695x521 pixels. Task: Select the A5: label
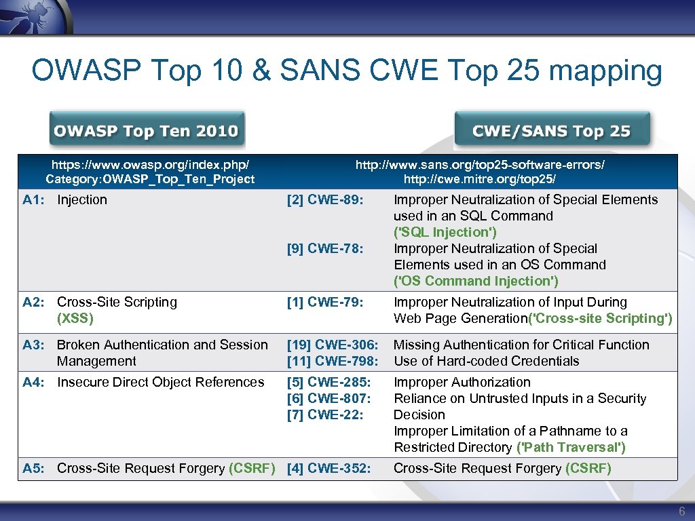tap(33, 468)
